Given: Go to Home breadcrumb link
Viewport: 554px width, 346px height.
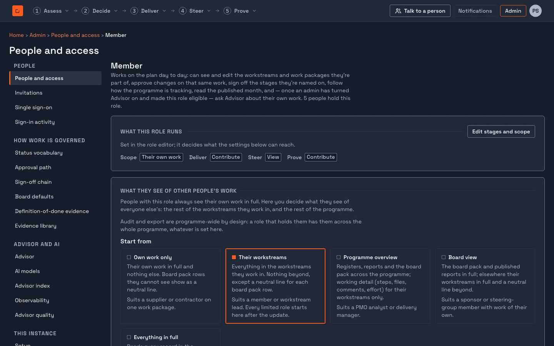Looking at the screenshot, I should coord(17,35).
